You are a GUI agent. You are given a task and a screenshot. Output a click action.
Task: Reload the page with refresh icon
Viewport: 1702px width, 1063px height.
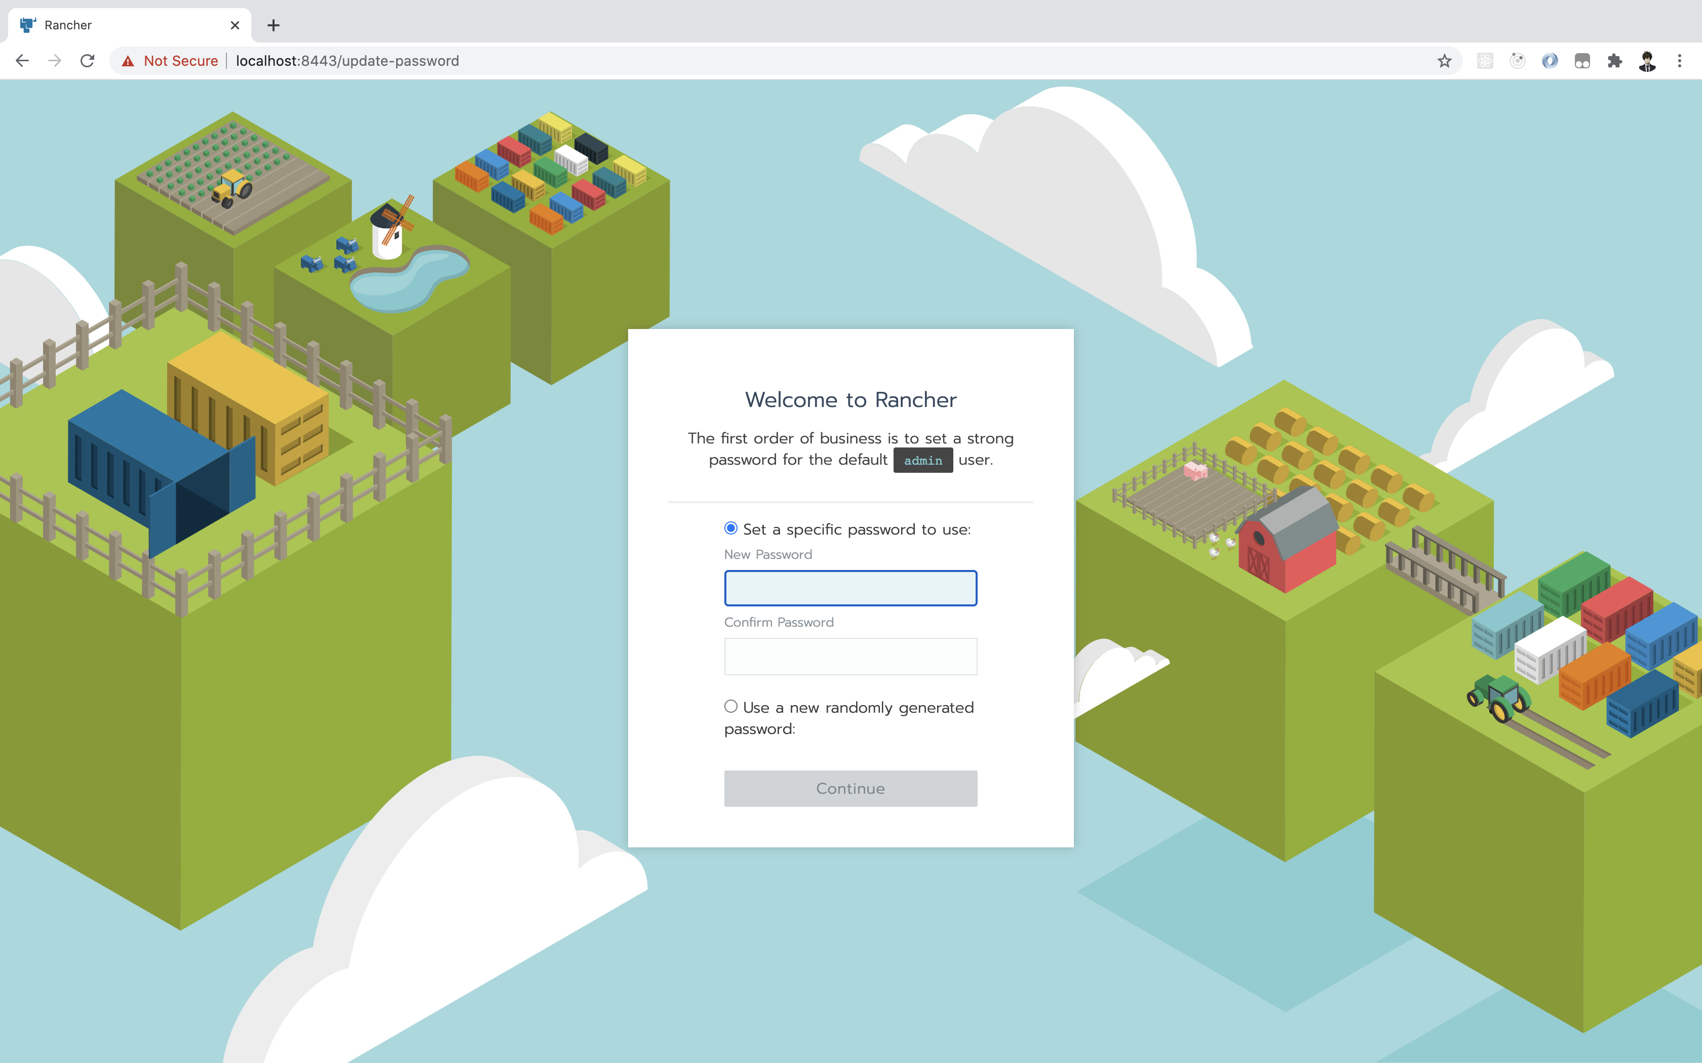[x=87, y=61]
